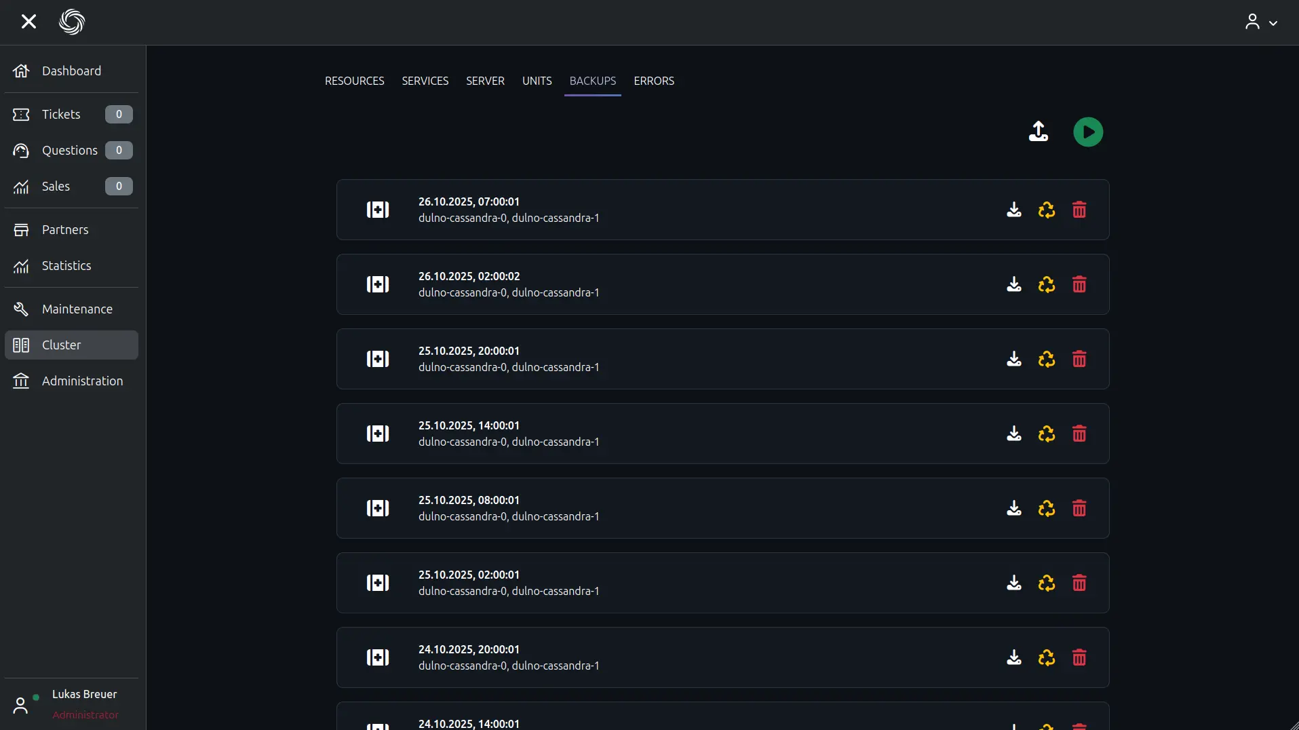The width and height of the screenshot is (1299, 730).
Task: Start a new backup with green play button
Action: (x=1087, y=132)
